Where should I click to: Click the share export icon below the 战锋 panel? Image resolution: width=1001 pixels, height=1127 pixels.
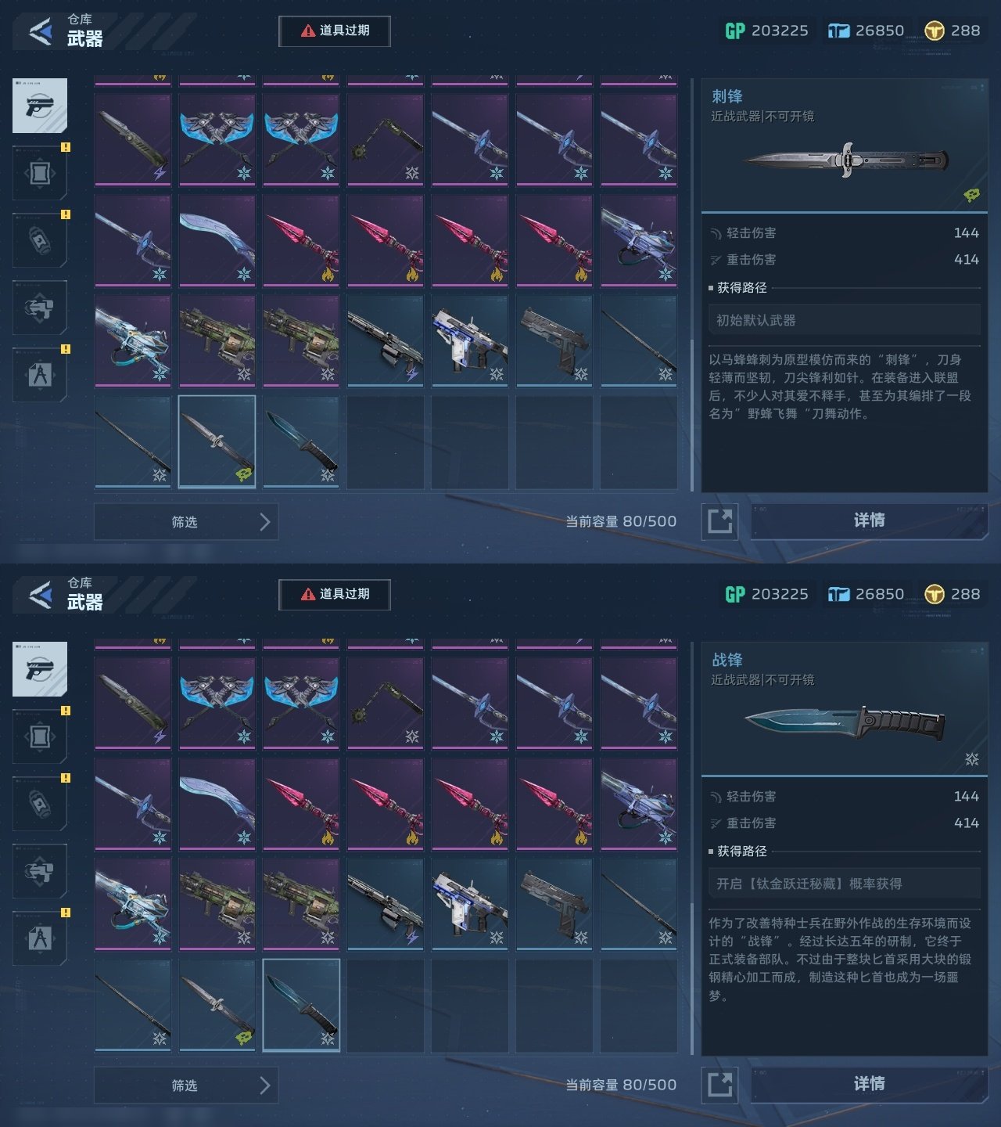pyautogui.click(x=719, y=1085)
